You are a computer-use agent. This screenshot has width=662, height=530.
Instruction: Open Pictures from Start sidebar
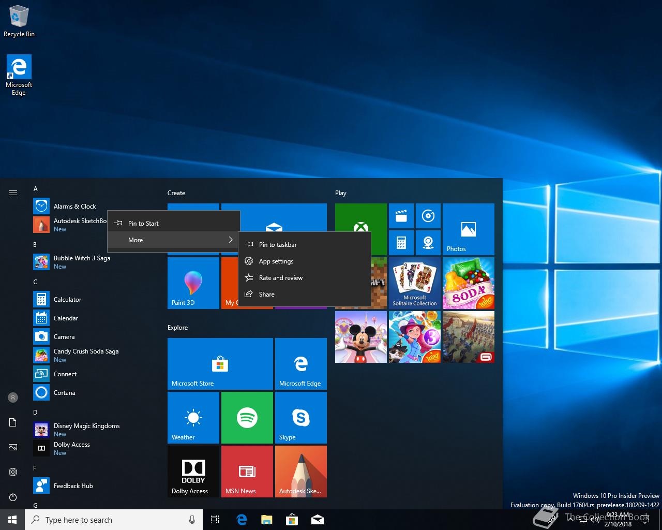(13, 447)
